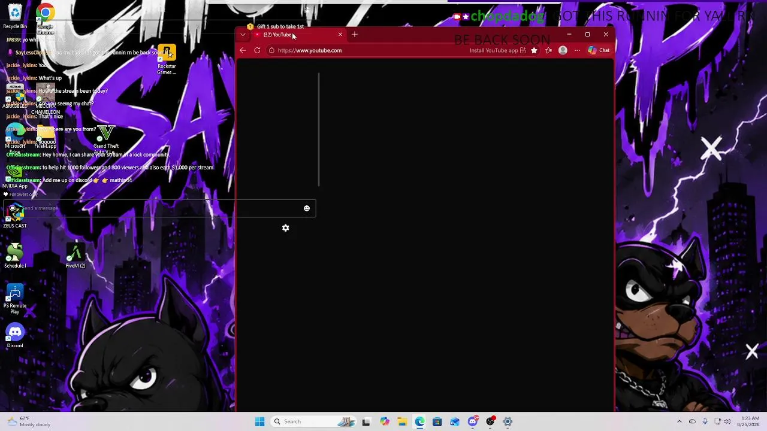Click the chat message "What's up"
Screen dimensions: 767x431
(x=50, y=78)
